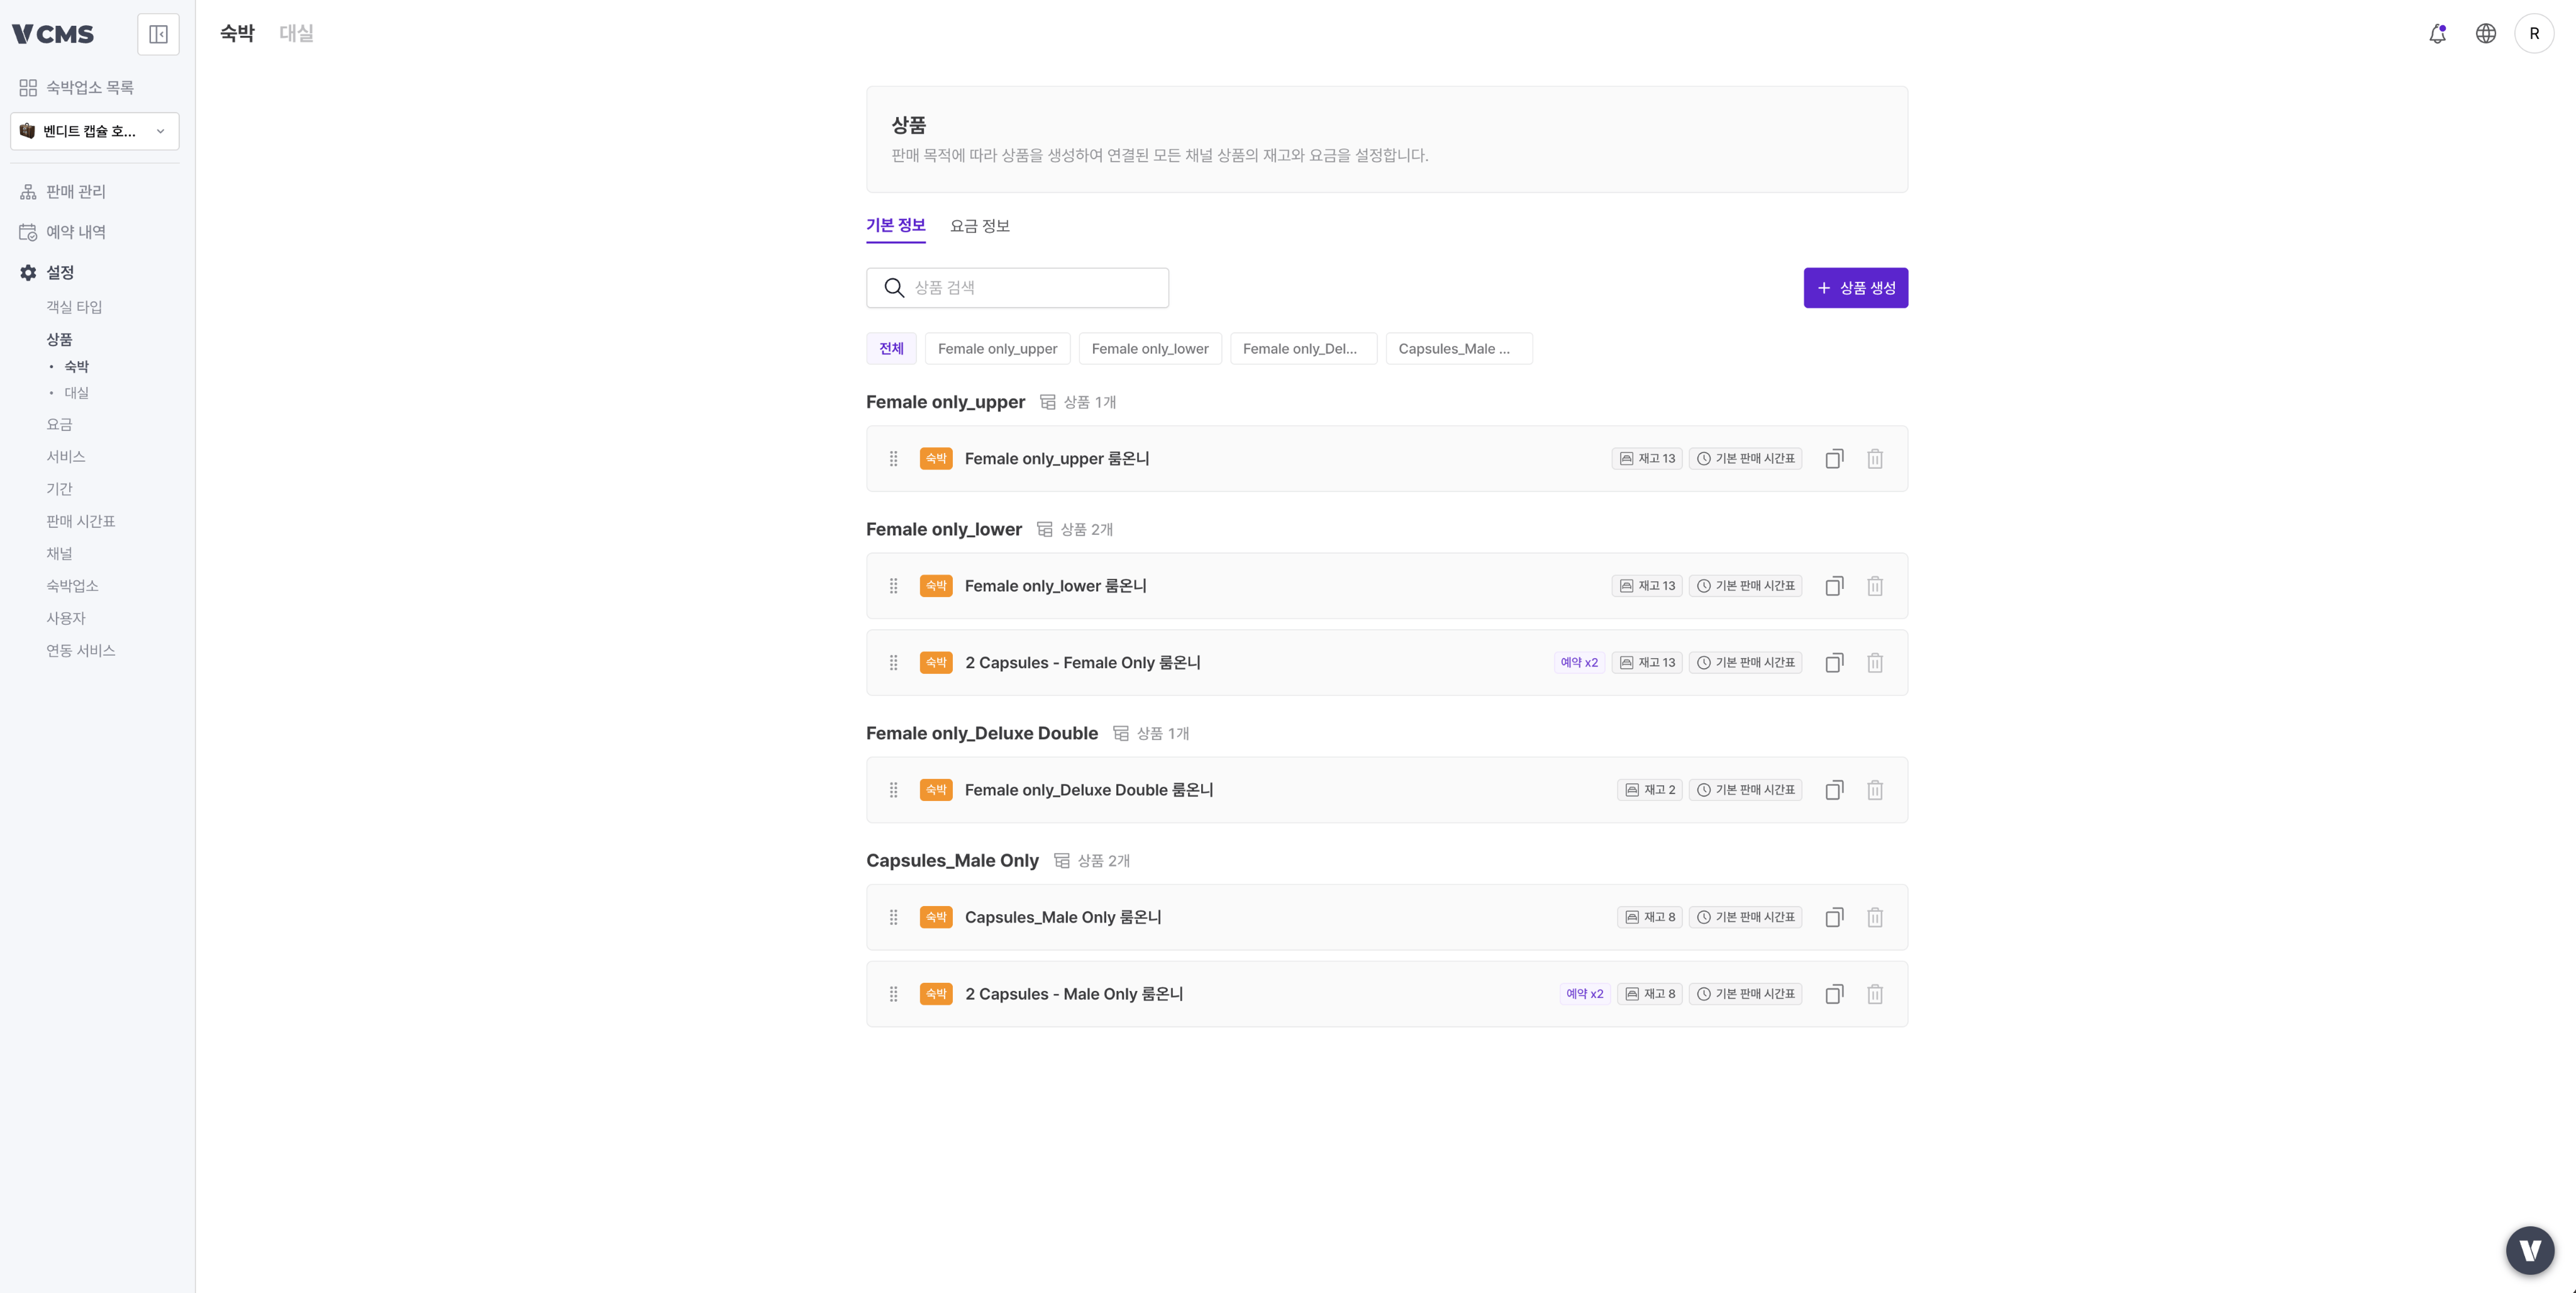Open the language globe icon
2576x1293 pixels.
tap(2485, 34)
